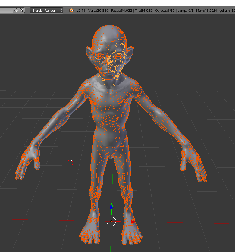Add a new scene with plus button

(16, 11)
